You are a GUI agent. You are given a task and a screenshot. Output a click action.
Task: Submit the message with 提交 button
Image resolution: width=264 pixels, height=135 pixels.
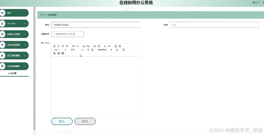click(x=62, y=121)
